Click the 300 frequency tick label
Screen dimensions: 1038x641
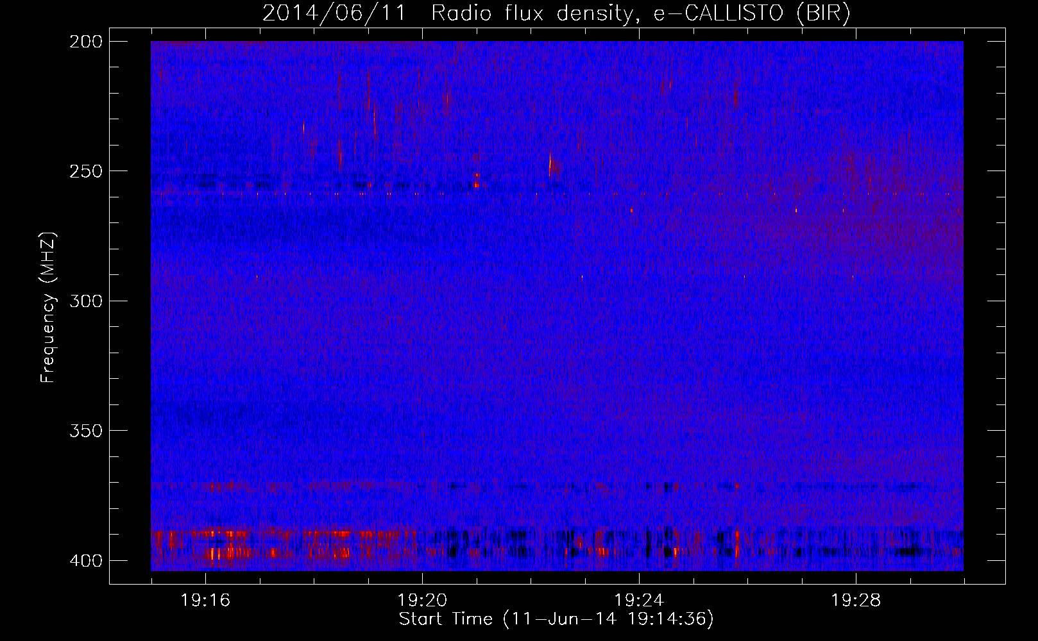point(86,301)
